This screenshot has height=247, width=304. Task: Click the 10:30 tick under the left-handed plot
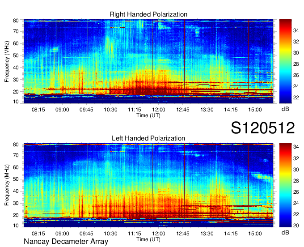coord(110,234)
